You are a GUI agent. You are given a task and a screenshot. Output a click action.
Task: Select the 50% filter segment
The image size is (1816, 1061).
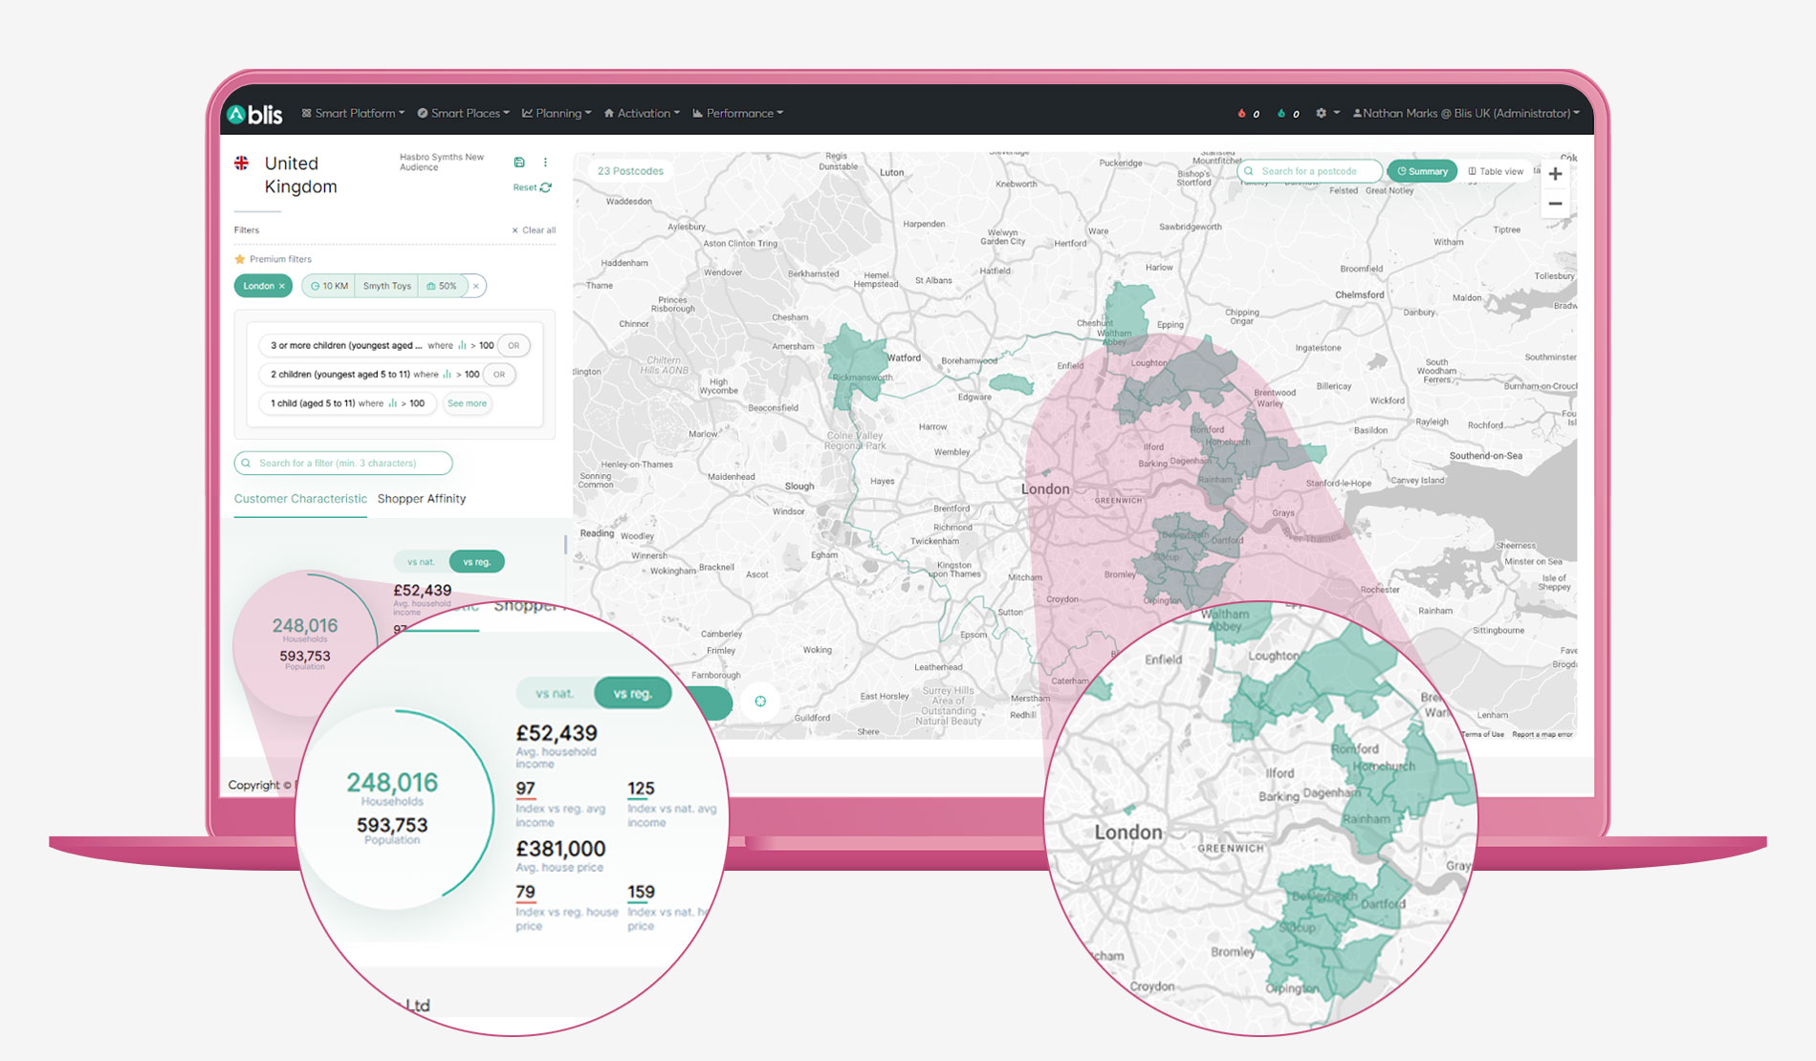pyautogui.click(x=442, y=286)
